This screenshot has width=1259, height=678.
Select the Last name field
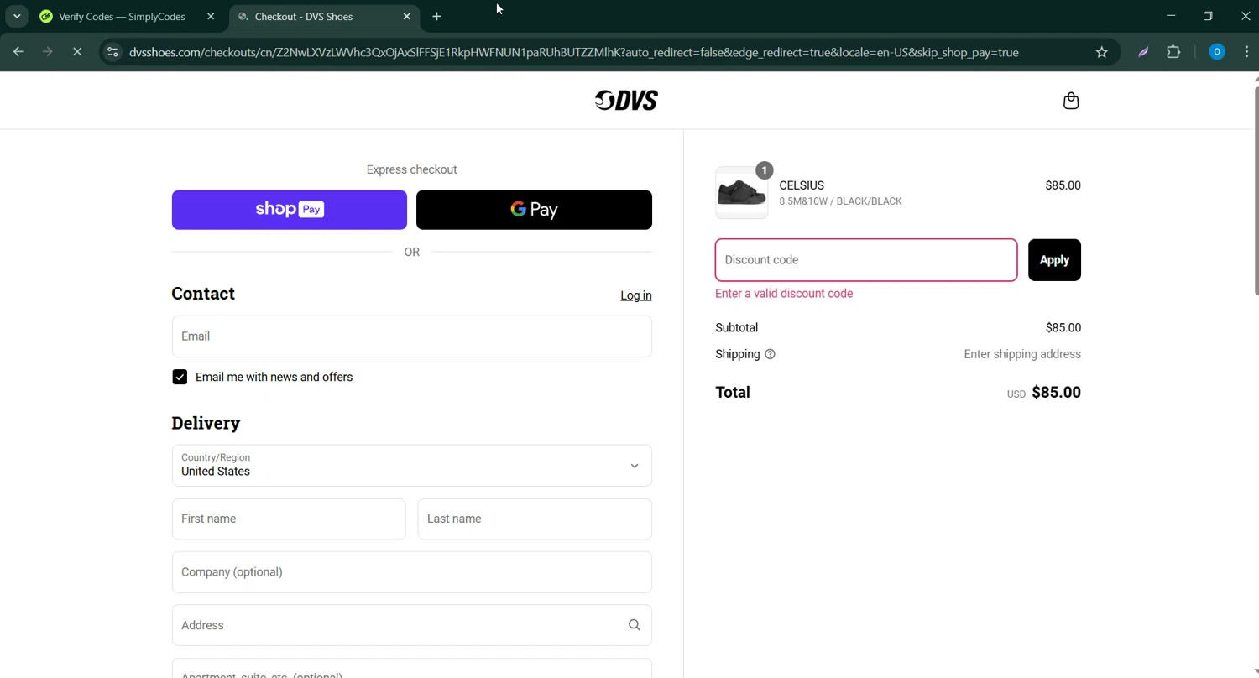pos(535,519)
